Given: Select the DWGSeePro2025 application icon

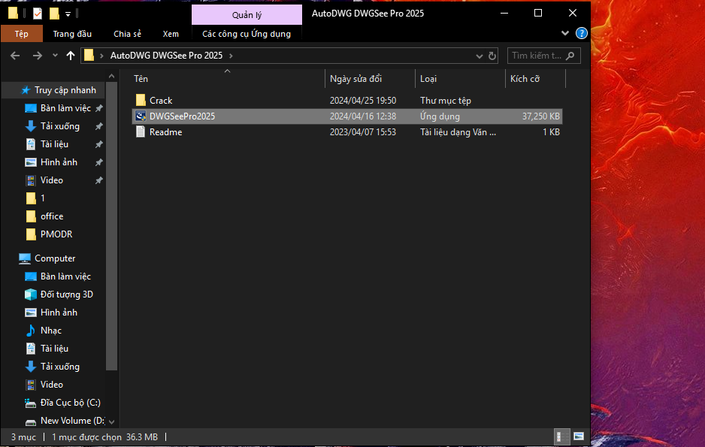Looking at the screenshot, I should click(x=141, y=116).
